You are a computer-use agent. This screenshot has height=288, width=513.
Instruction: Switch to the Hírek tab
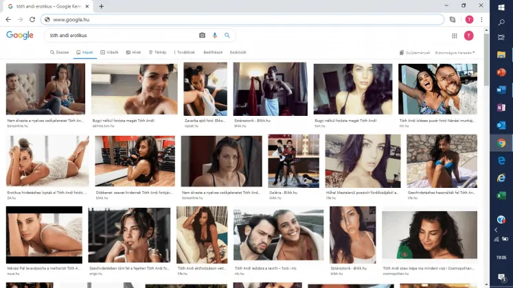[x=134, y=52]
